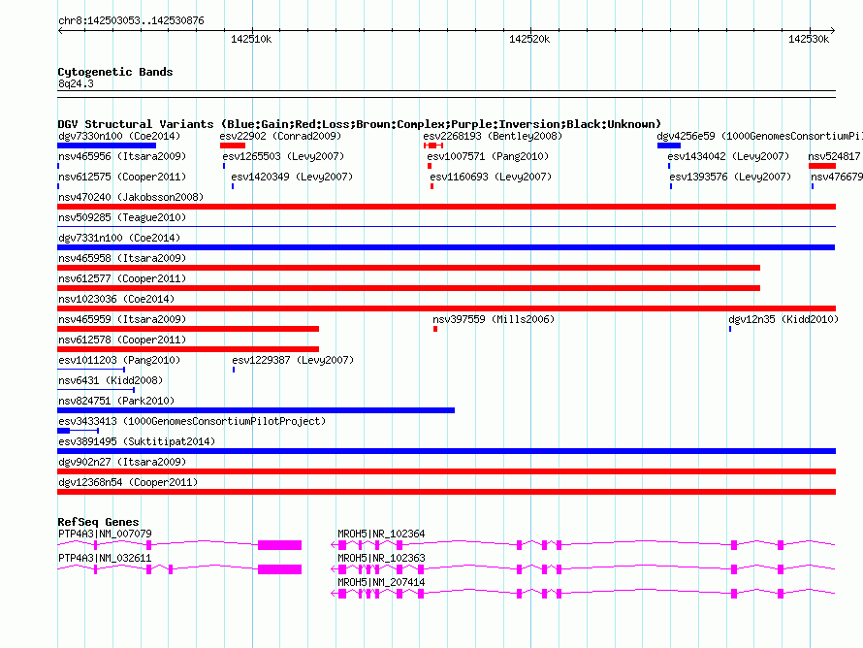Open gene MROH5|NM_207414 label

coord(381,582)
